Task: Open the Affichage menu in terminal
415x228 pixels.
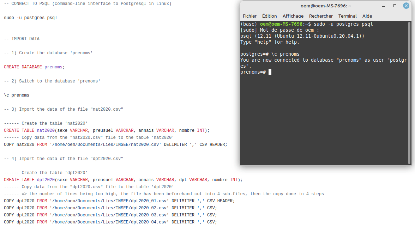Action: pyautogui.click(x=293, y=16)
